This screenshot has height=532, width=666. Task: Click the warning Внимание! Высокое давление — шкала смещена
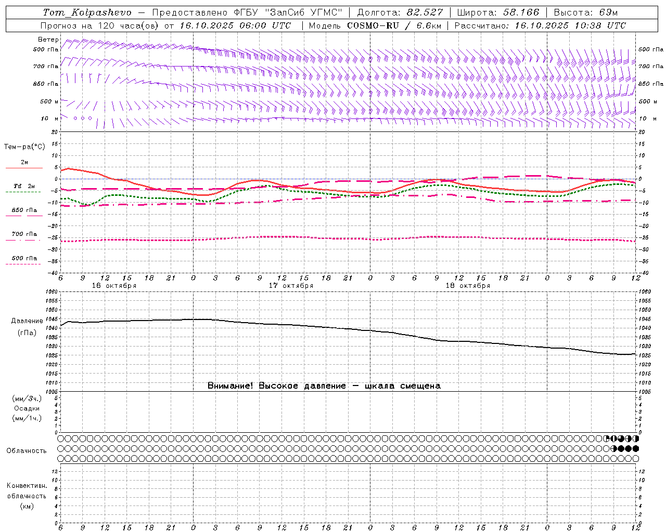tap(324, 385)
